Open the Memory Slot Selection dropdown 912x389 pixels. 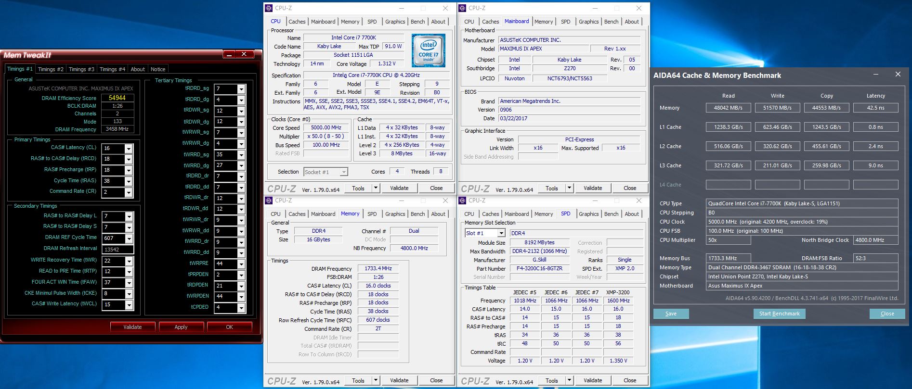point(501,233)
